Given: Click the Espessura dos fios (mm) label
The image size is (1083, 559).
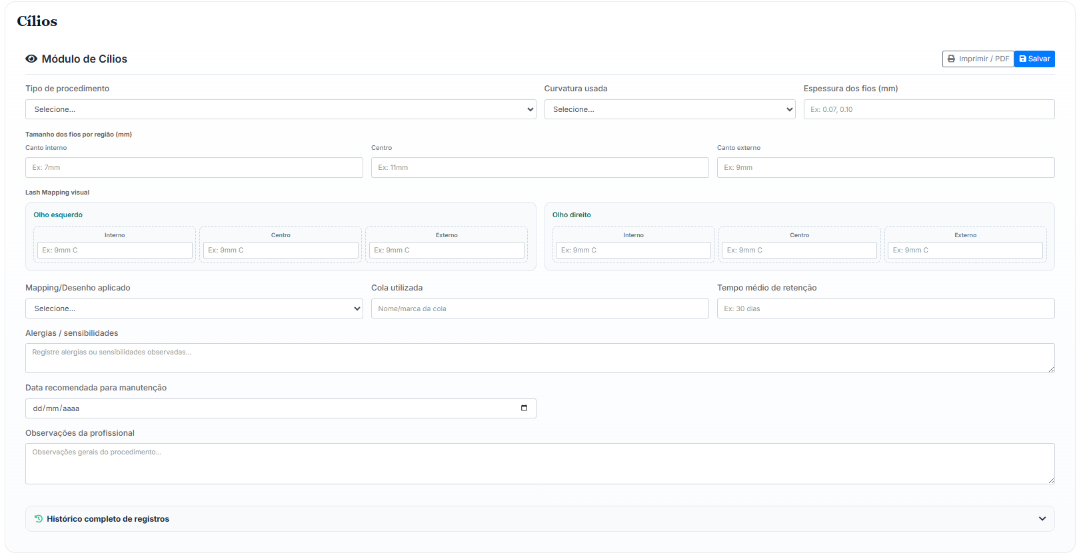Looking at the screenshot, I should click(850, 89).
